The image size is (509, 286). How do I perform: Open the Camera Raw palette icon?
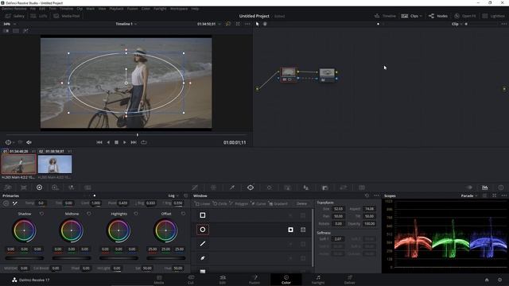click(x=8, y=187)
